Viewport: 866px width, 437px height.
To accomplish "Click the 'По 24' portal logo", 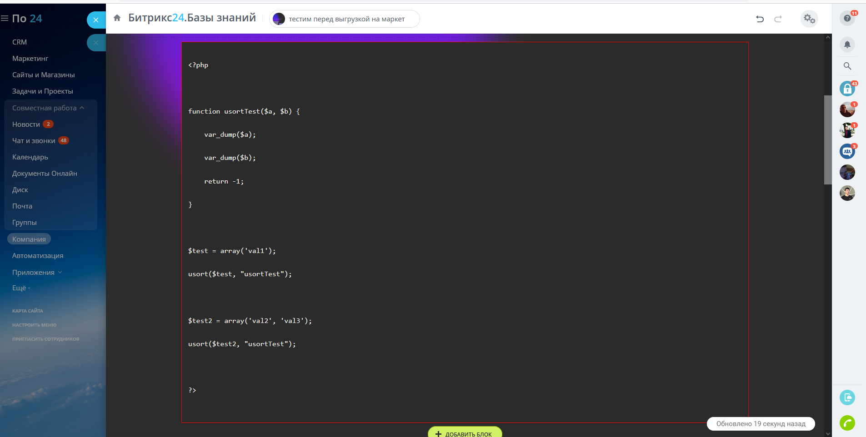I will click(27, 18).
